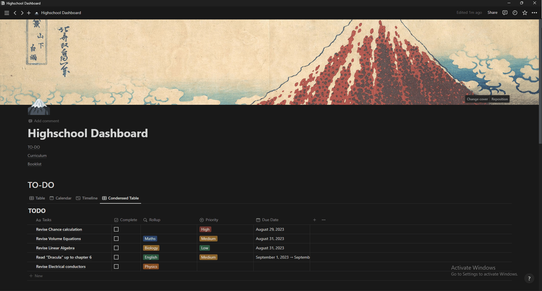Click the Physics rollup tag
Image resolution: width=542 pixels, height=291 pixels.
click(151, 267)
